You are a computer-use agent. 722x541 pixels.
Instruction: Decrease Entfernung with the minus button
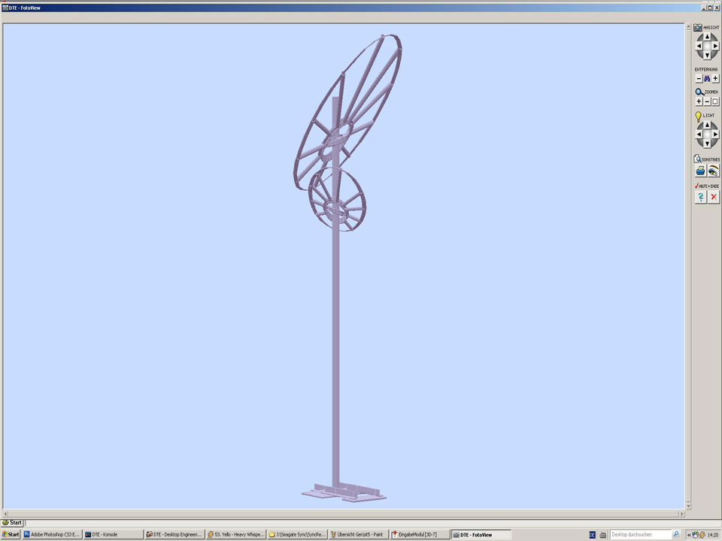click(x=699, y=79)
